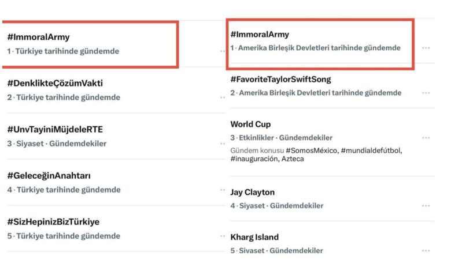Image resolution: width=451 pixels, height=271 pixels.
Task: Open more options menu for World Cup
Action: pos(426,138)
